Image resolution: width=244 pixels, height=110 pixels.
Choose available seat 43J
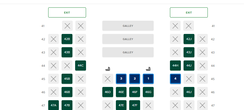click(189, 52)
